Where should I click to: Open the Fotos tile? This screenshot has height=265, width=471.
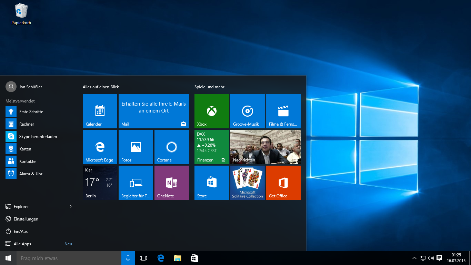136,147
